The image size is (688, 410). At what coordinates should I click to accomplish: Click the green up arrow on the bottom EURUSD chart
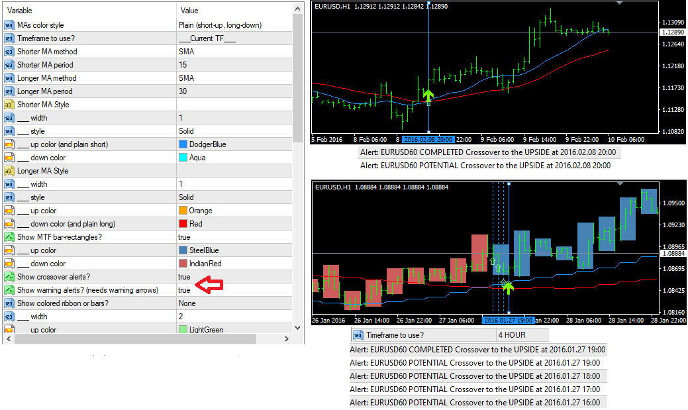(x=508, y=287)
